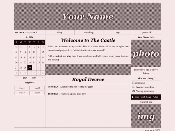Visit the friend 4 neighbor button
This screenshot has height=131, width=175.
[37, 93]
